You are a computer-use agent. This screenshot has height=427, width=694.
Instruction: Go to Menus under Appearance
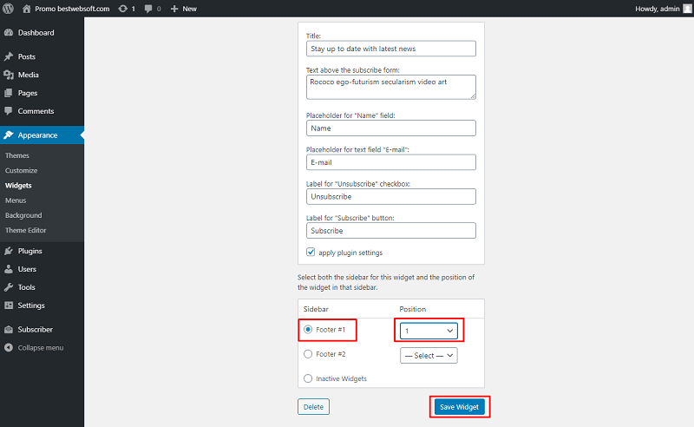(16, 200)
